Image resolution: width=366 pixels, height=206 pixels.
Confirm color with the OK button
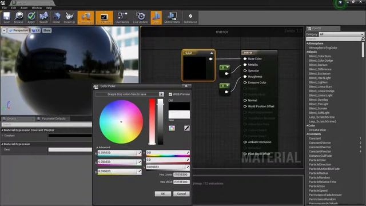pyautogui.click(x=163, y=194)
